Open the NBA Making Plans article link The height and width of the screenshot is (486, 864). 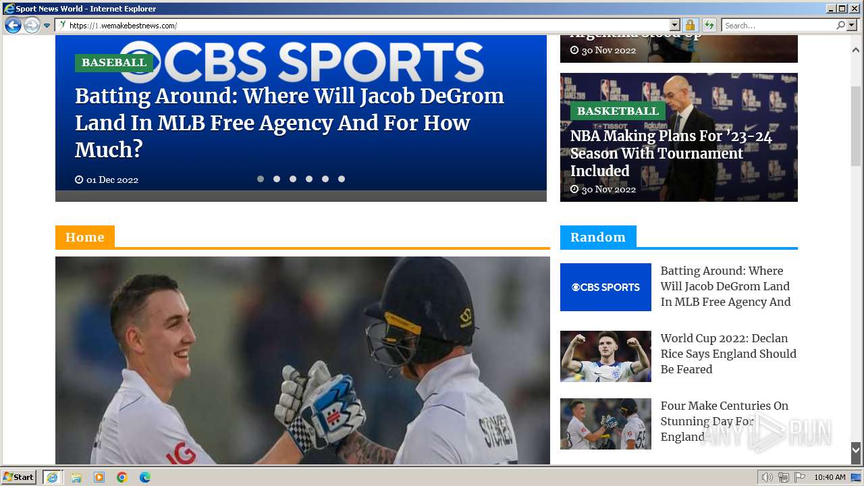pos(671,153)
